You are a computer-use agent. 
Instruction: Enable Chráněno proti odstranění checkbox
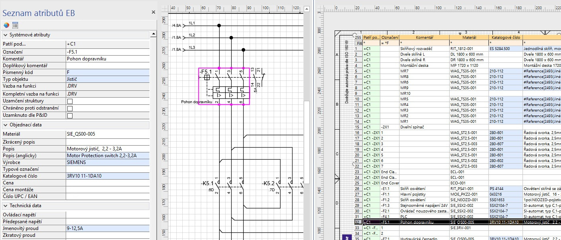(70, 108)
